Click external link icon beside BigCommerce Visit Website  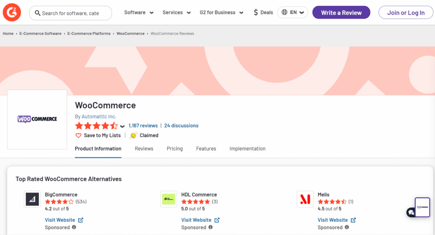click(81, 220)
